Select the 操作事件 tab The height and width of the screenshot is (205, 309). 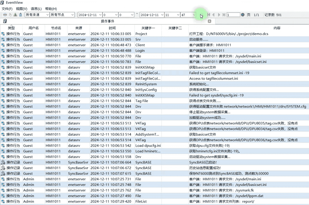(108, 21)
